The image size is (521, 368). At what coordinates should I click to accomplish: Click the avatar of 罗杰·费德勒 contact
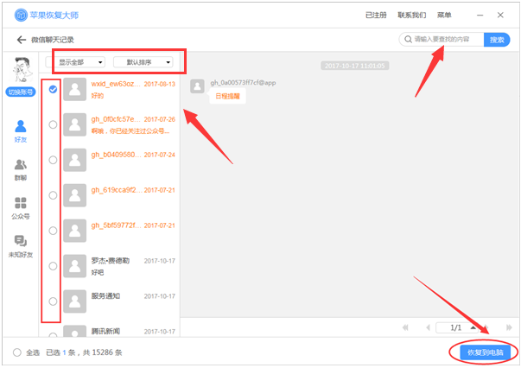pos(75,266)
